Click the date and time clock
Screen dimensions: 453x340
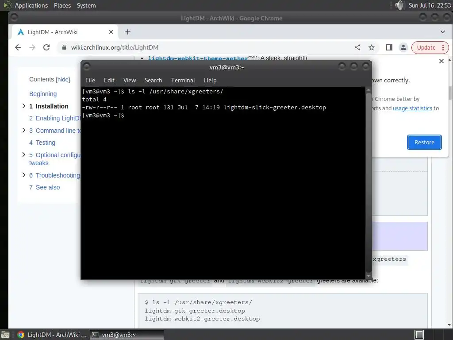430,5
